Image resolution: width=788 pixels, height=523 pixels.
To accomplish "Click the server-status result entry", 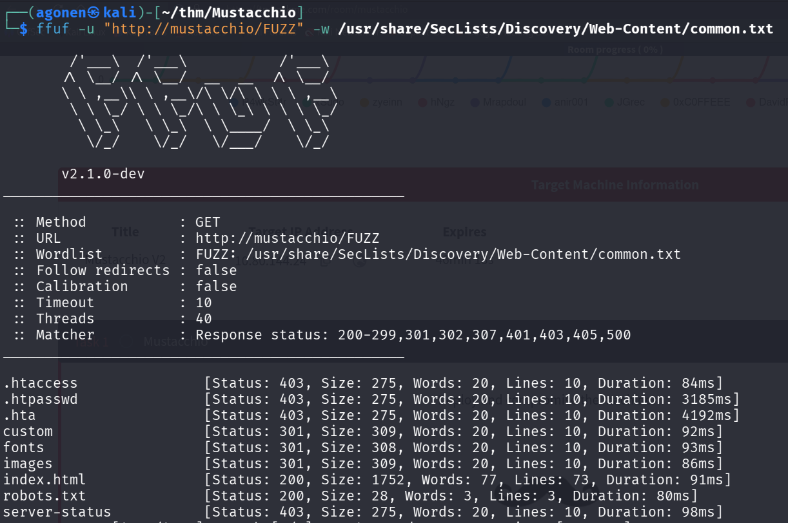I will (x=57, y=512).
